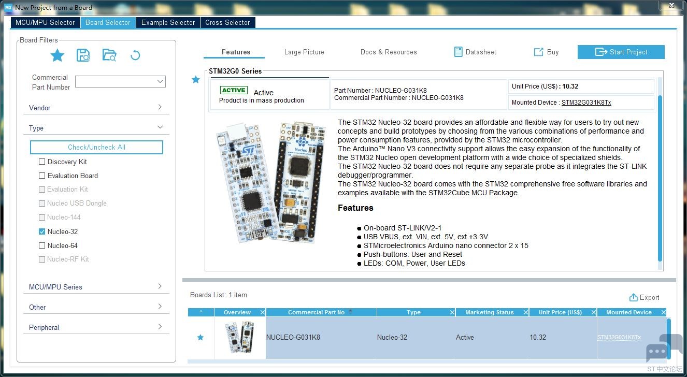
Task: Open the Example Selector tab
Action: click(x=168, y=22)
